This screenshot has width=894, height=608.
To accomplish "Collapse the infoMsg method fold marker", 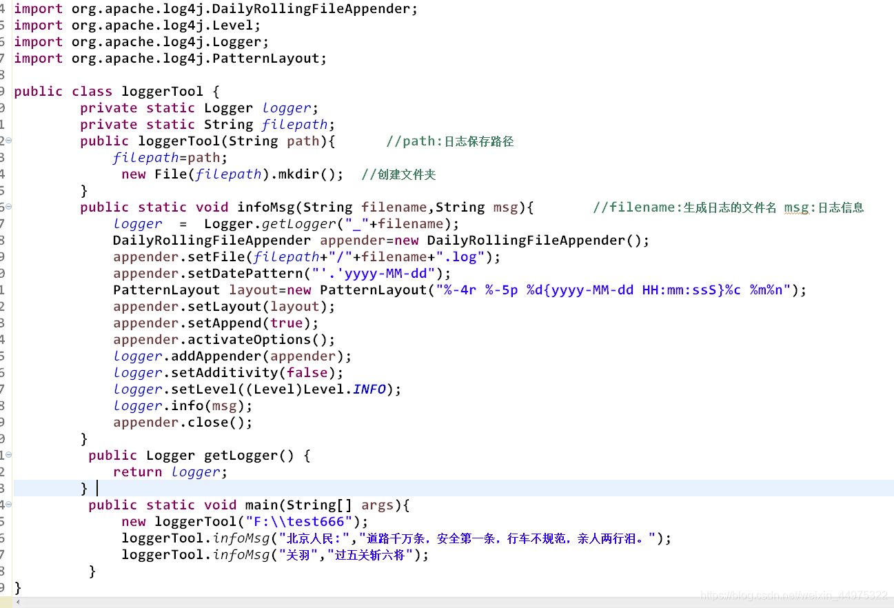I will coord(8,207).
